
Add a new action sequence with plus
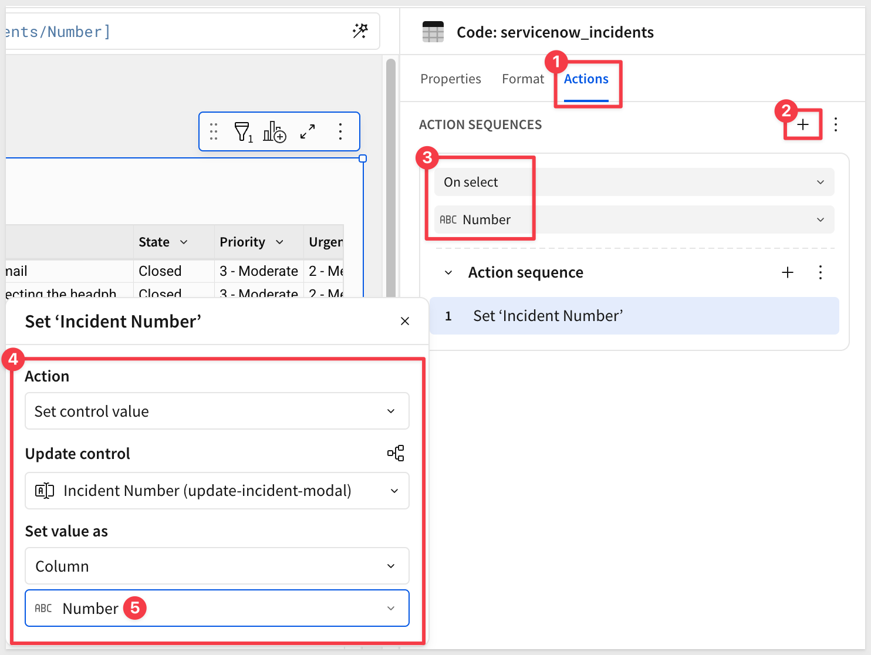(803, 124)
